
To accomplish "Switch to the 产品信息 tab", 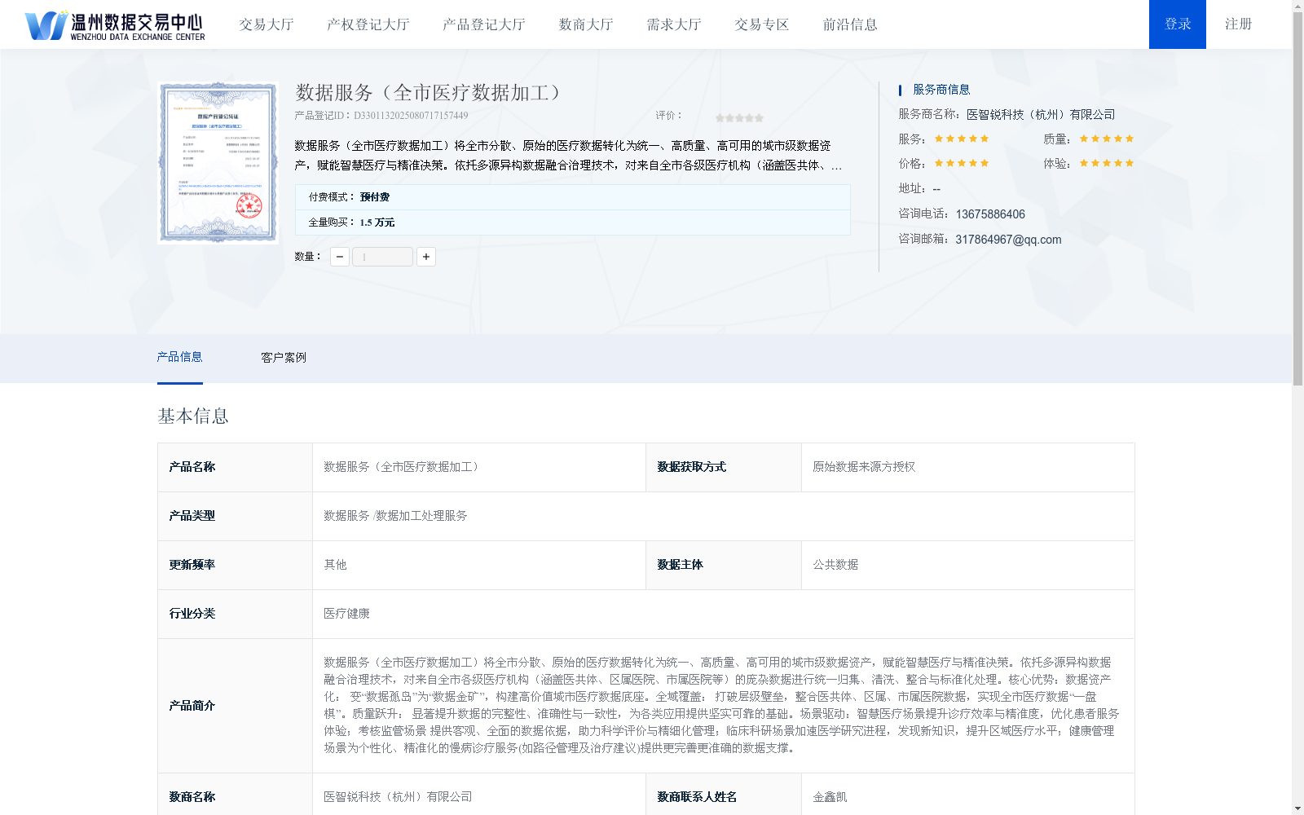I will coord(179,357).
